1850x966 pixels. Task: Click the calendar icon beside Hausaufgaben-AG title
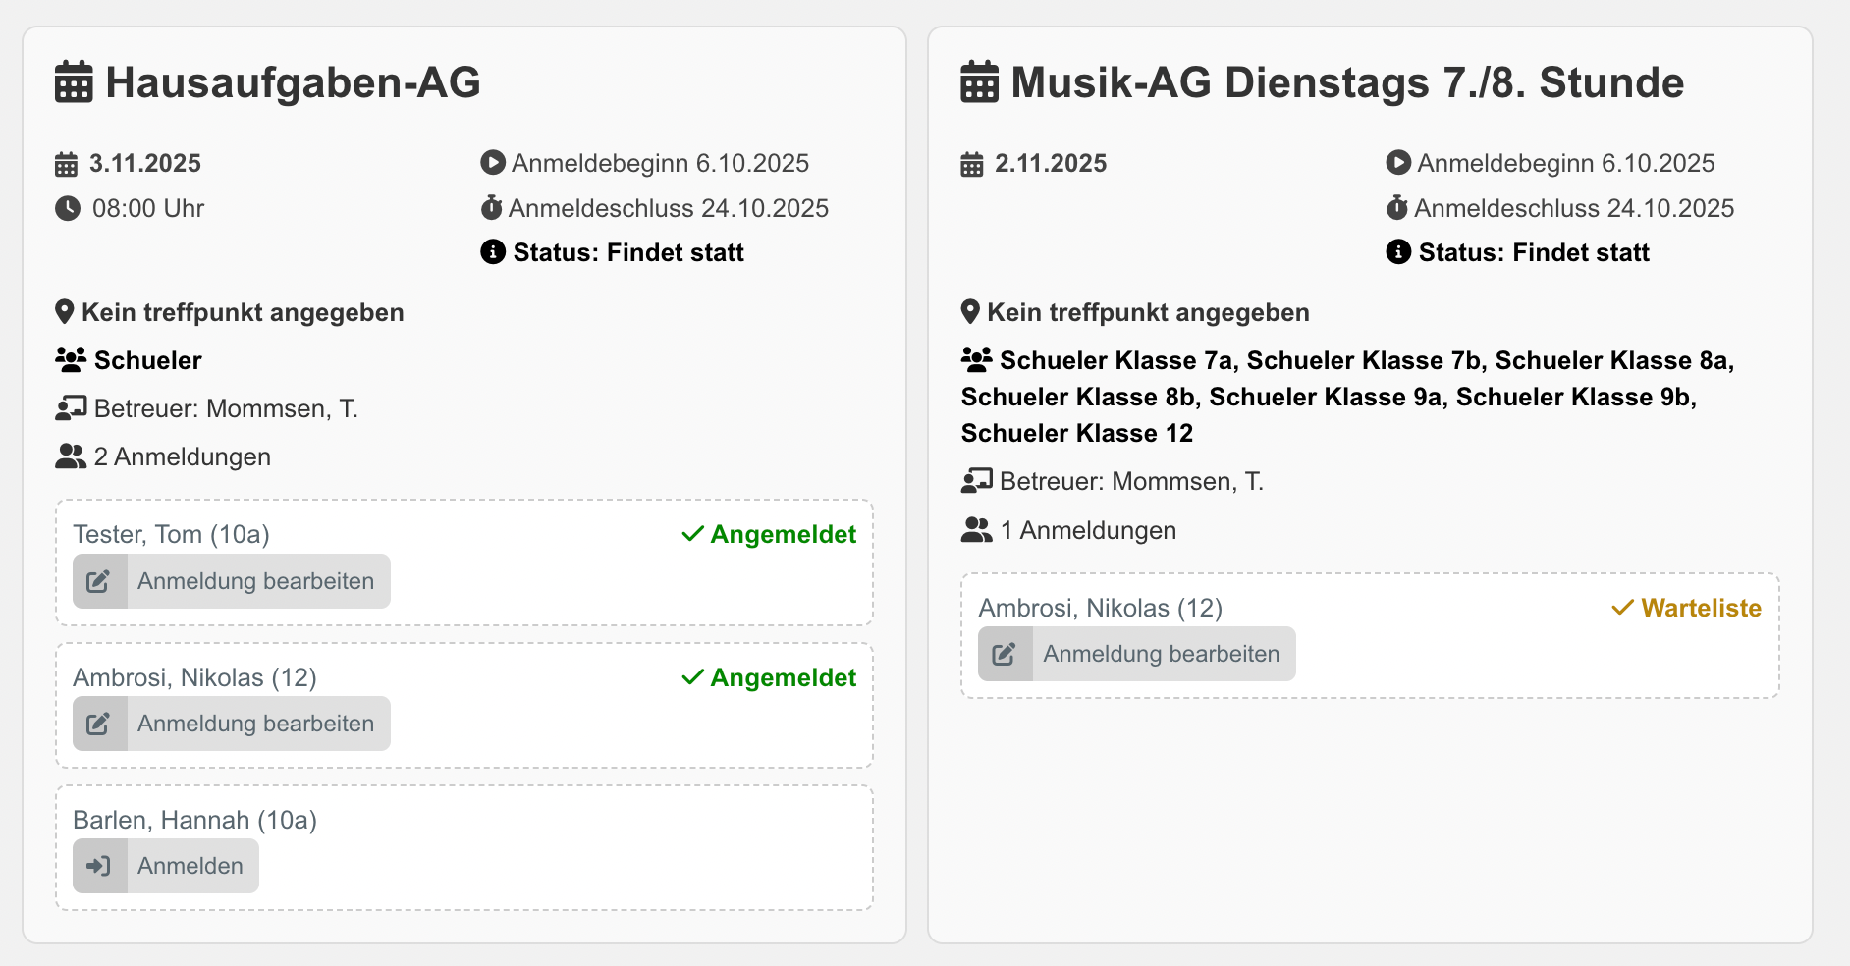tap(74, 82)
